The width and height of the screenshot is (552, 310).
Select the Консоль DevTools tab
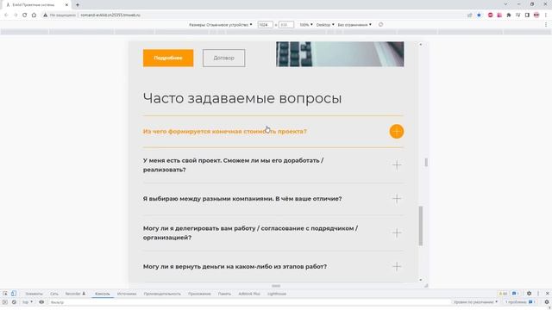102,294
